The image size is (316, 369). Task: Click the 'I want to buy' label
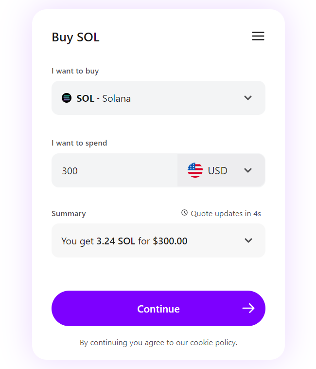pos(75,71)
